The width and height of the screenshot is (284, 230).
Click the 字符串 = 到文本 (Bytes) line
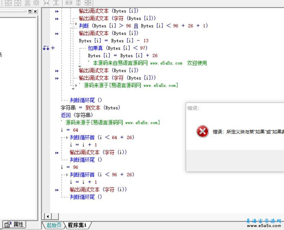tap(90, 108)
